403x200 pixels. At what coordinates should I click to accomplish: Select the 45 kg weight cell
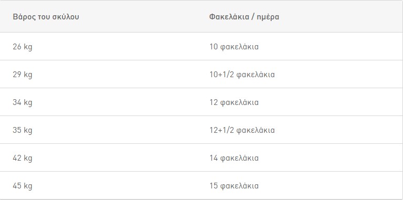click(x=23, y=186)
